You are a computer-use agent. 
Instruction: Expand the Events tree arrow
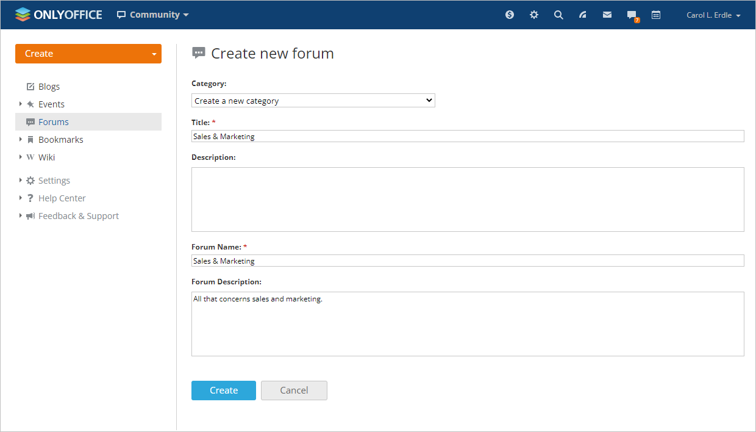pyautogui.click(x=21, y=104)
